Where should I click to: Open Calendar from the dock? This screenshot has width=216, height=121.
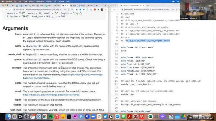33,117
